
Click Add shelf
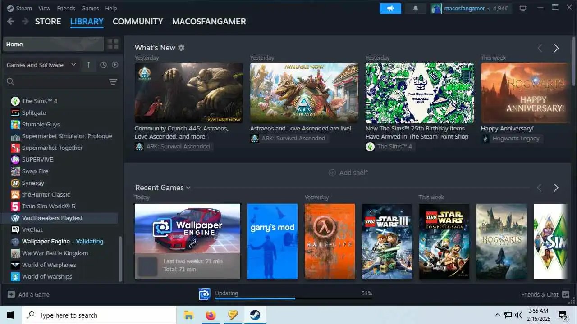point(348,172)
